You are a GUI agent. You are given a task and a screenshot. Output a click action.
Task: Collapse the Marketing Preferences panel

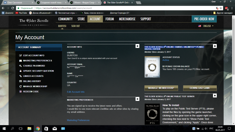[x=137, y=99]
